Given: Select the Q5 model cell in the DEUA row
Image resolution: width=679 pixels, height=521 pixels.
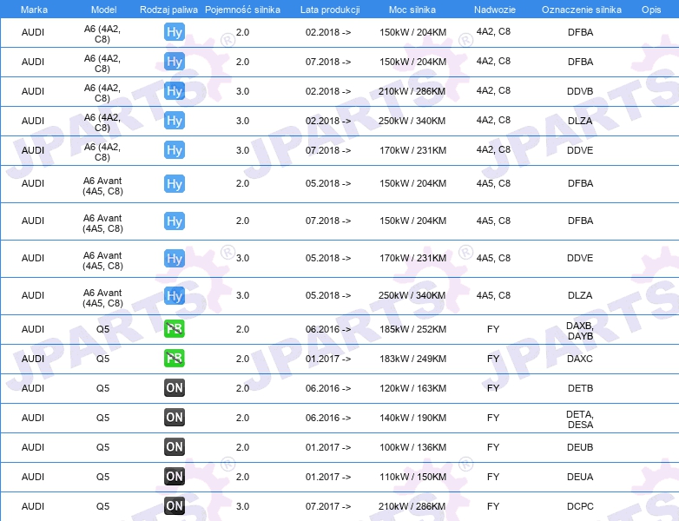Looking at the screenshot, I should (102, 477).
